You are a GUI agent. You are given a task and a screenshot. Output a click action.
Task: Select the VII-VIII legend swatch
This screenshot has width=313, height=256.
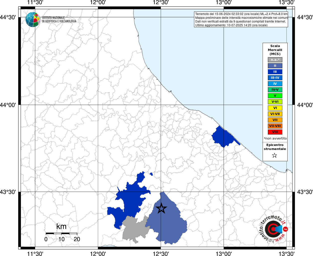[x=275, y=126]
